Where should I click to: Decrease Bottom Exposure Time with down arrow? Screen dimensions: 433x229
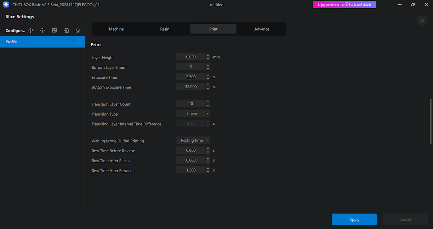click(208, 88)
